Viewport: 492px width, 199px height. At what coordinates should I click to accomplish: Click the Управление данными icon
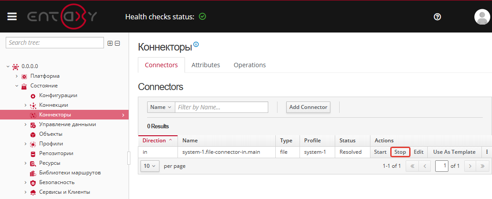pos(33,125)
